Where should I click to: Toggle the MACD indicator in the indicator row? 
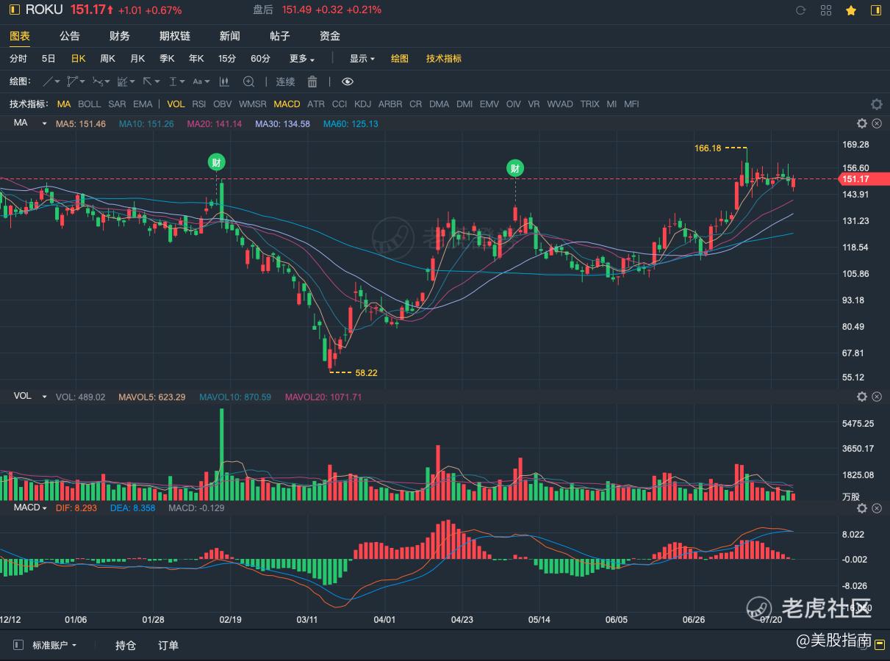287,104
